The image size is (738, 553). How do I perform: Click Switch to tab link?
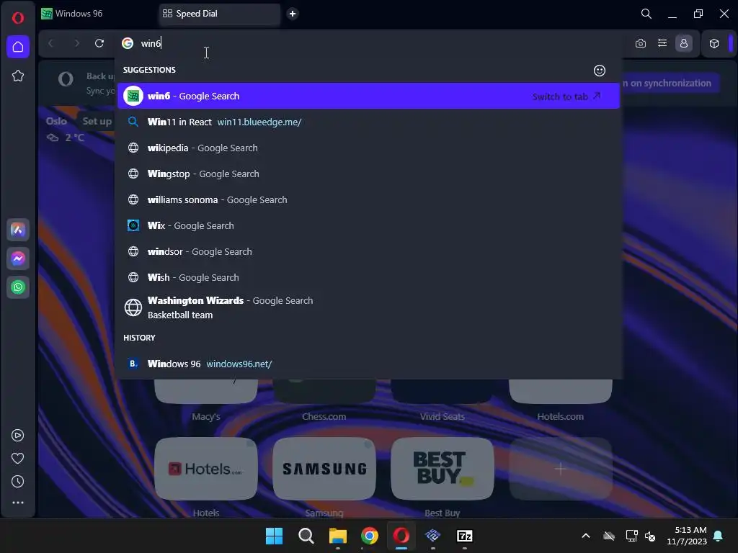click(566, 96)
